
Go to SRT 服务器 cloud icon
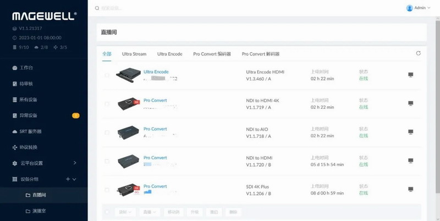pyautogui.click(x=15, y=131)
